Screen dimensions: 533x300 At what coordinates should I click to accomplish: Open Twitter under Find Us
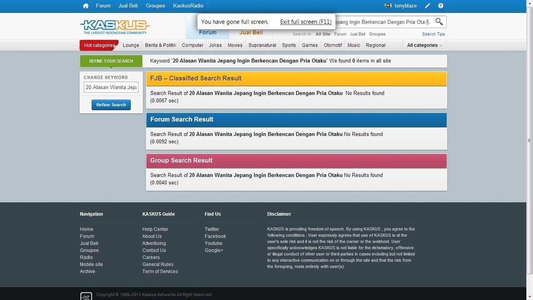coord(212,229)
